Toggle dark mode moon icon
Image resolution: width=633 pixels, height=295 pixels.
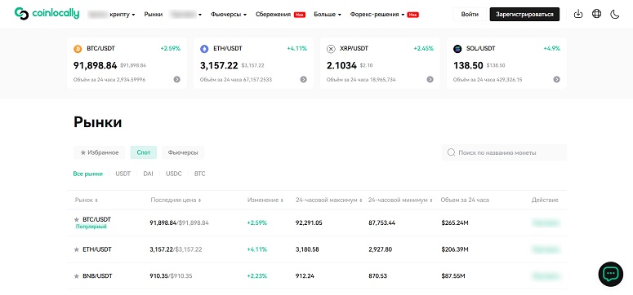pyautogui.click(x=614, y=14)
